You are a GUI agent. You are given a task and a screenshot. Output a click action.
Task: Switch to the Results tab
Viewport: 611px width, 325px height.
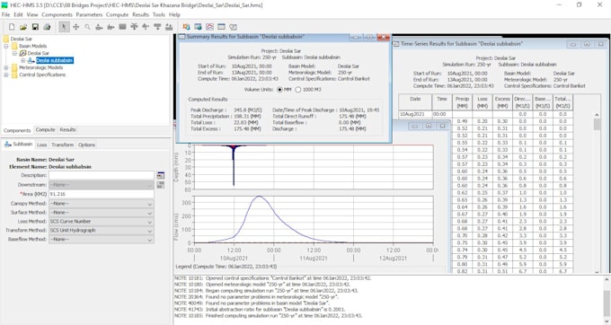(x=67, y=130)
